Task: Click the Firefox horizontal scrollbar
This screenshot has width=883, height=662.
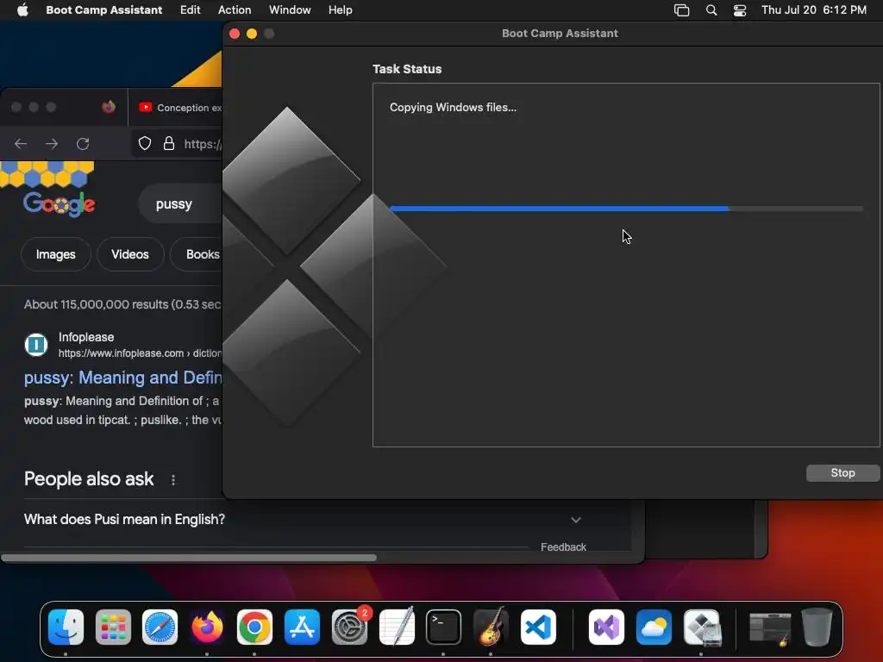Action: [x=189, y=558]
